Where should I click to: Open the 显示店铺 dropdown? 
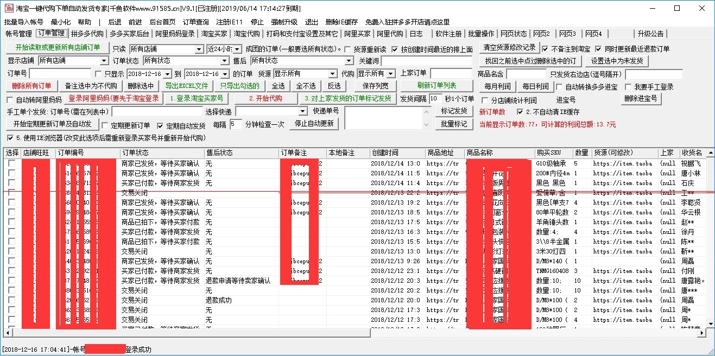pos(104,61)
